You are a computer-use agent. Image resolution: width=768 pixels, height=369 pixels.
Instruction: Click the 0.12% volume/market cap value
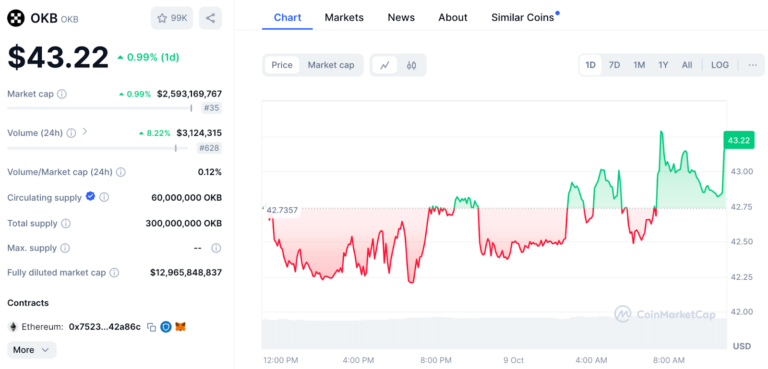click(210, 172)
